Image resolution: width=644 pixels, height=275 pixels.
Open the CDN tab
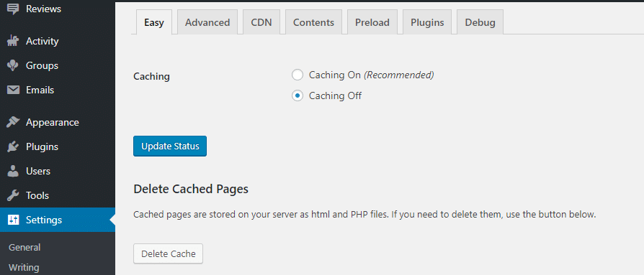point(261,22)
